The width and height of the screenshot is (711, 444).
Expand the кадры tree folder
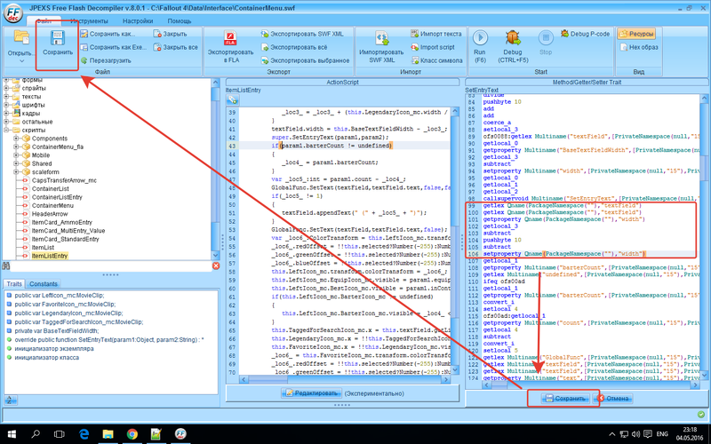point(7,114)
